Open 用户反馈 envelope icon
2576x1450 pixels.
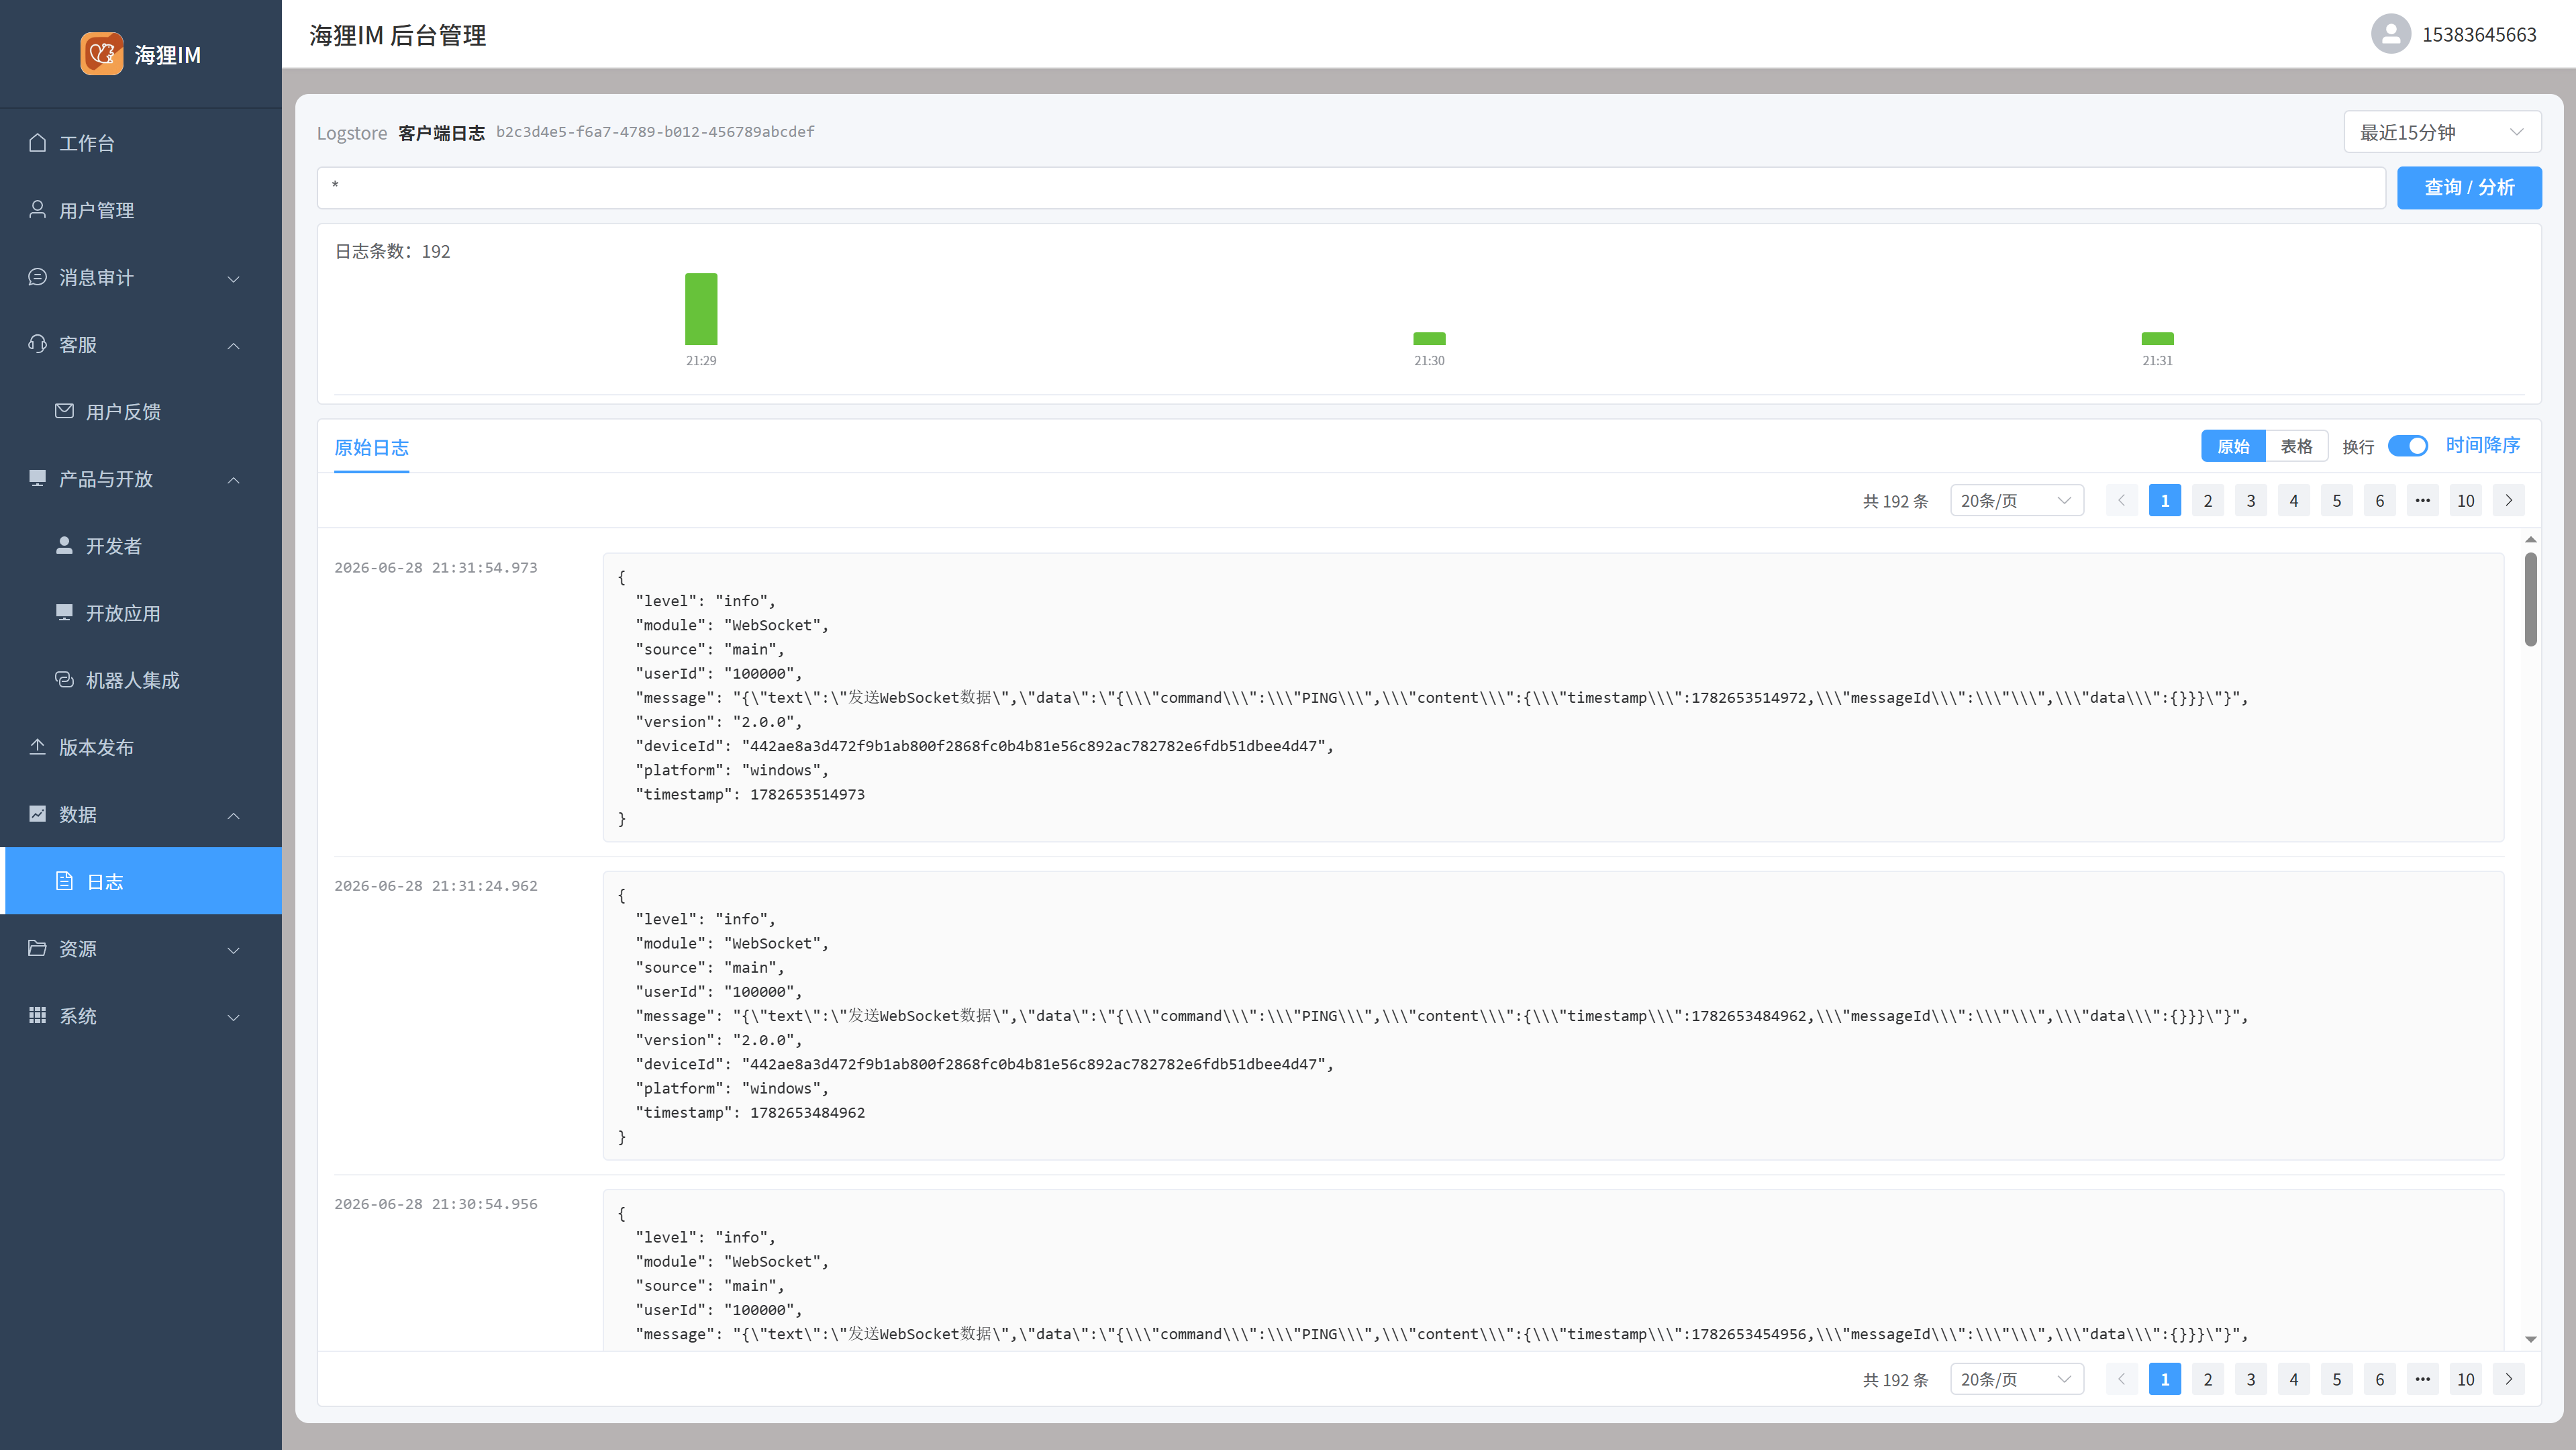(64, 411)
